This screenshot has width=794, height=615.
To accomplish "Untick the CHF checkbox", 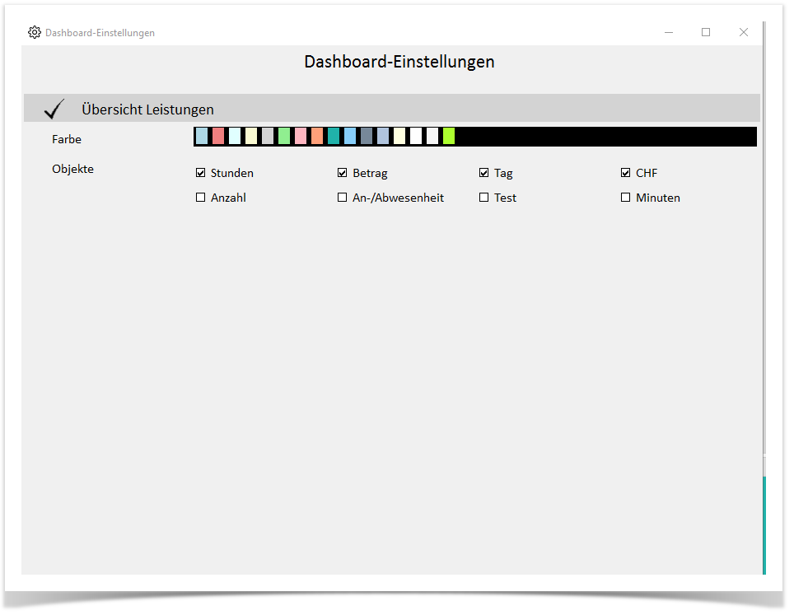I will (626, 173).
